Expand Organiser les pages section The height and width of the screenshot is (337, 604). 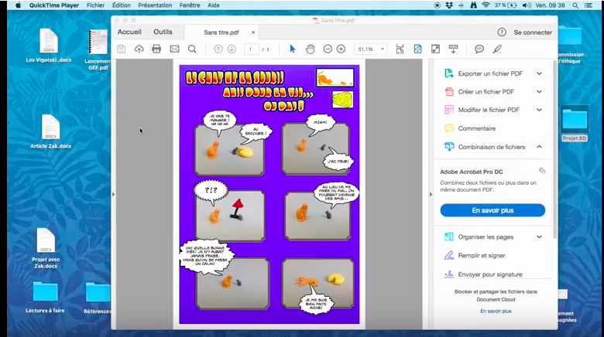click(x=539, y=237)
